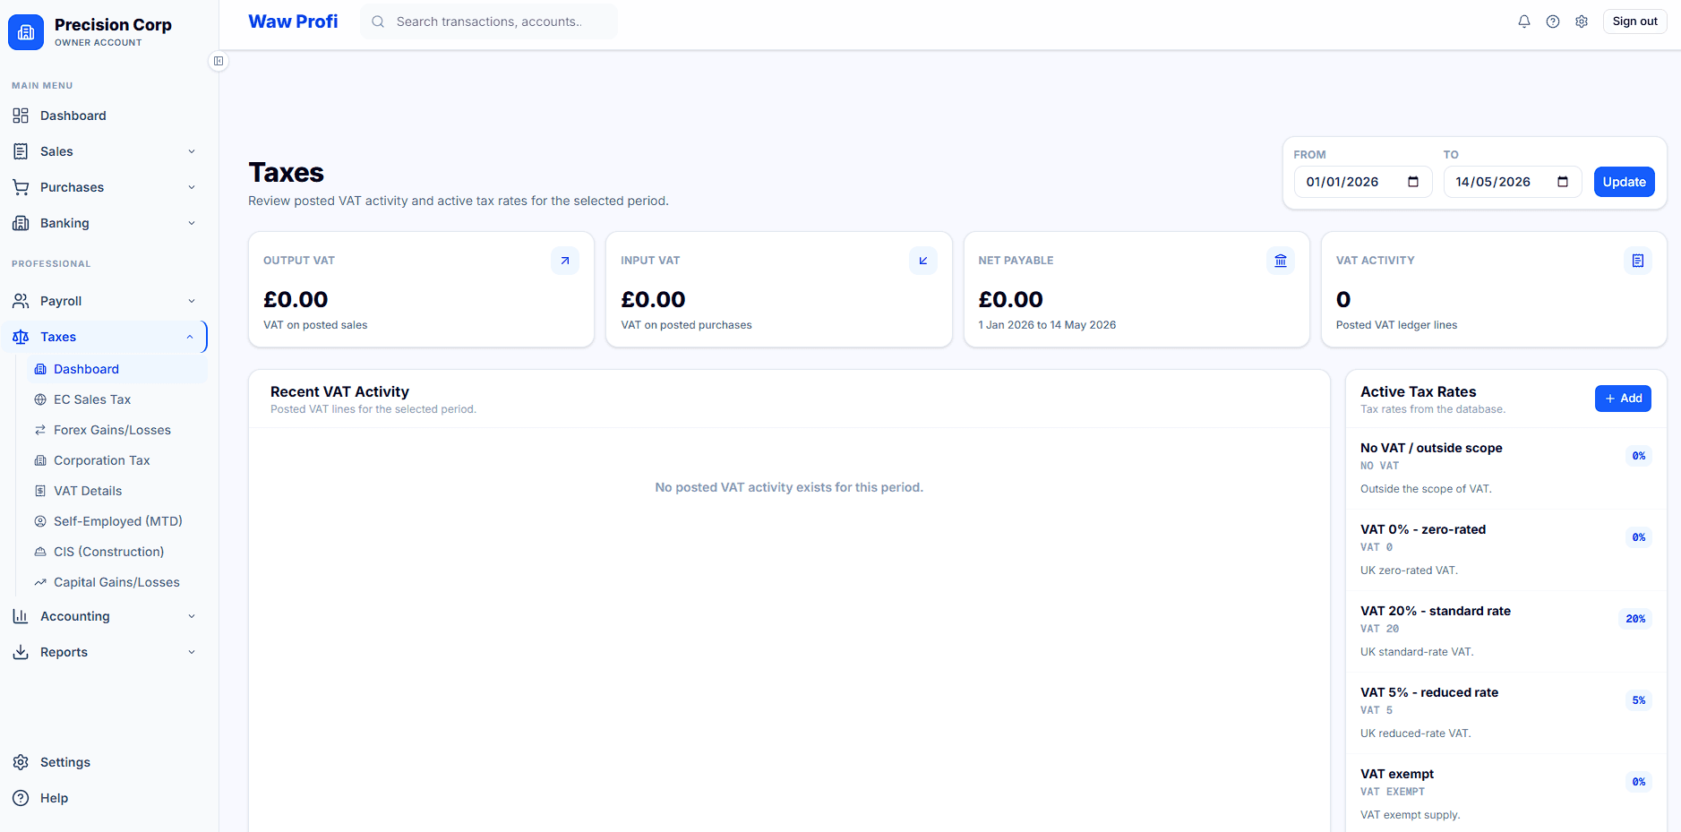
Task: Expand the Payroll menu chevron
Action: pyautogui.click(x=192, y=301)
